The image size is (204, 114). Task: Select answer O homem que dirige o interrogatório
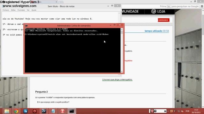click(x=117, y=79)
